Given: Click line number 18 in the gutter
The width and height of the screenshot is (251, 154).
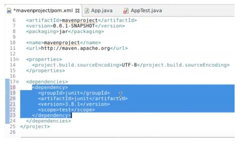Looking at the screenshot, I should tap(13, 87).
